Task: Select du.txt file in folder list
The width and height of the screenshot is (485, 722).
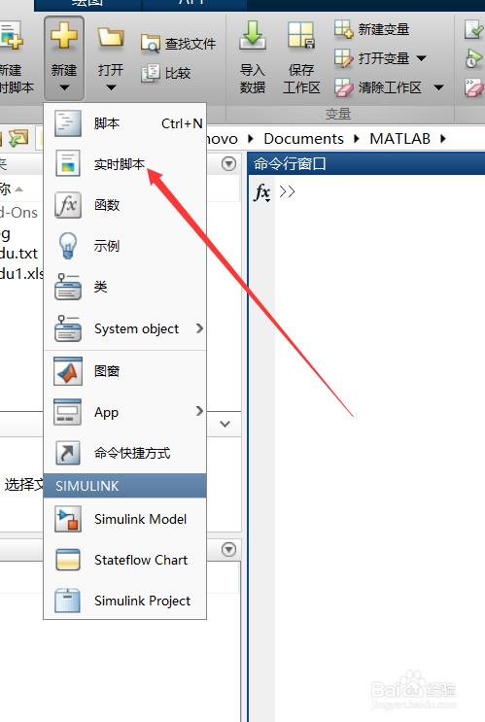Action: pyautogui.click(x=18, y=254)
